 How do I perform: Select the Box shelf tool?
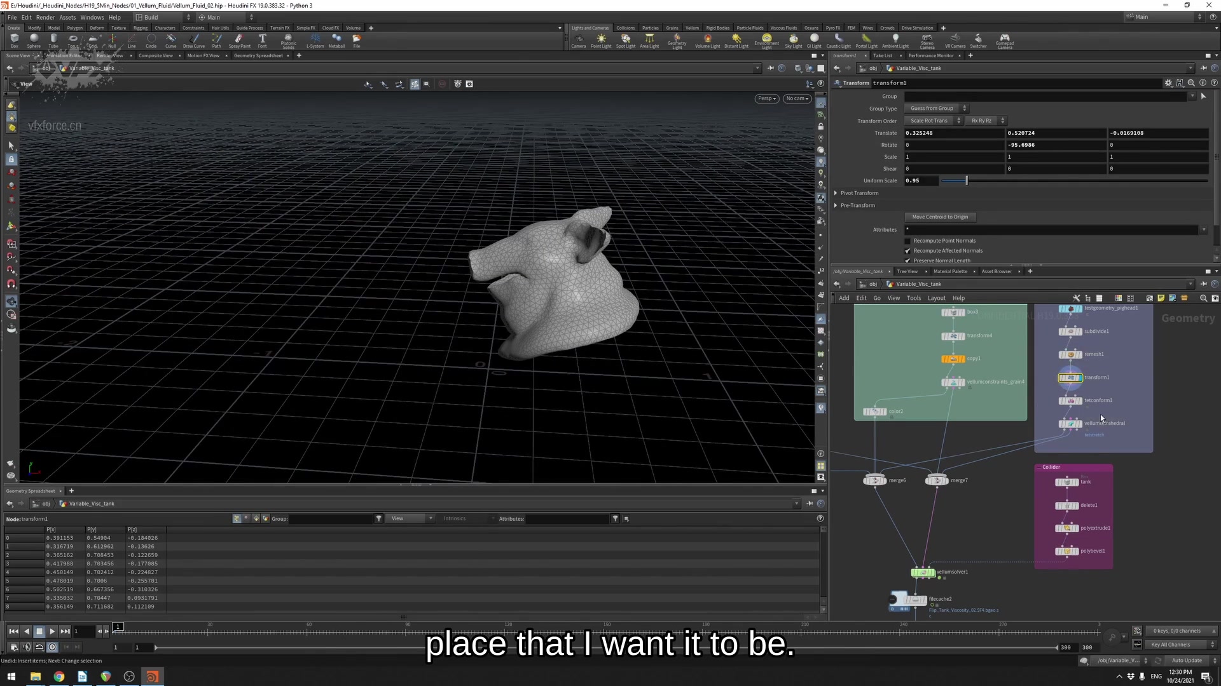click(x=14, y=41)
